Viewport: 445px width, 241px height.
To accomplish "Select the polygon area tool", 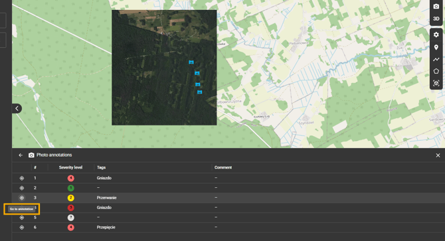I will pos(436,71).
